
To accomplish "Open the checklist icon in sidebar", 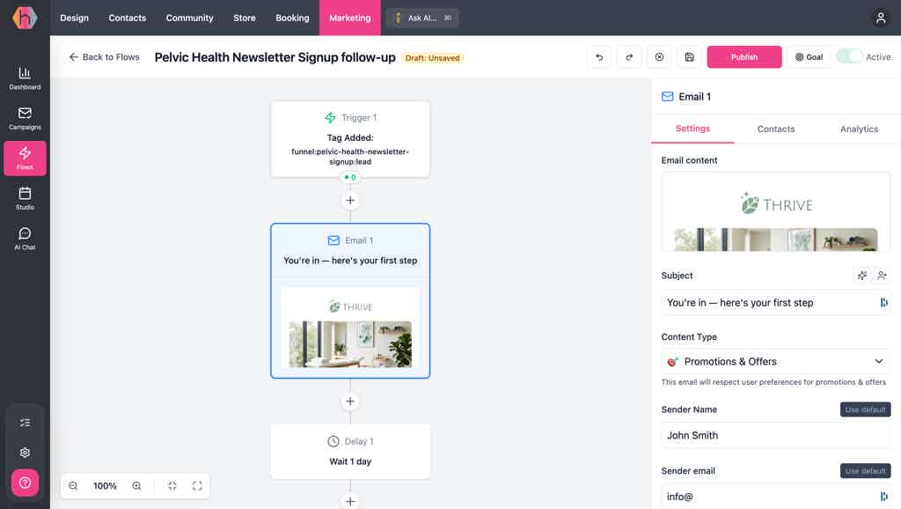I will point(25,423).
